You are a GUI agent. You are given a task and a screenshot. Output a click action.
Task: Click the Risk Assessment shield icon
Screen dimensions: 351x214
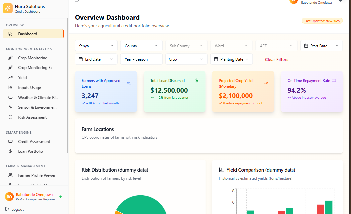10,117
